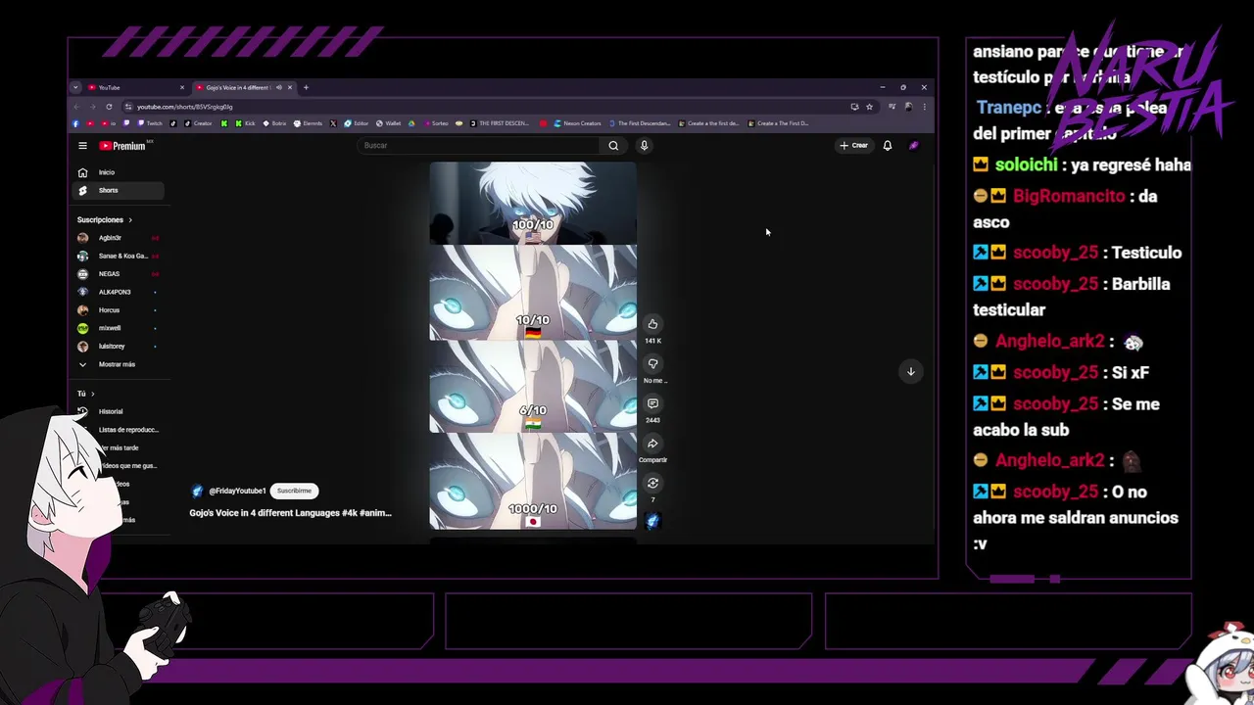The width and height of the screenshot is (1254, 705).
Task: Open the Twitch bookmark
Action: (x=150, y=123)
